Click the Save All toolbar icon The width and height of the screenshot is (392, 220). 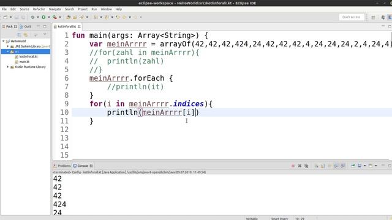(x=23, y=17)
